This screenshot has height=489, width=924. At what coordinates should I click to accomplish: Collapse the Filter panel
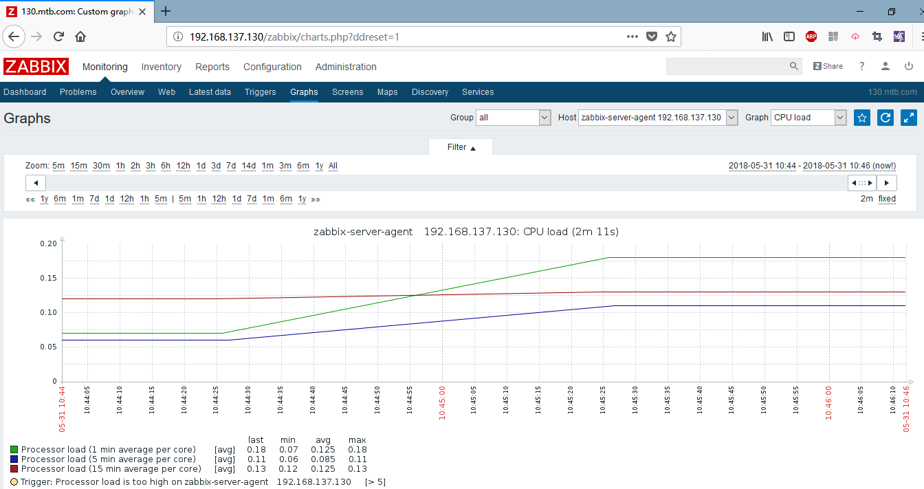point(461,147)
